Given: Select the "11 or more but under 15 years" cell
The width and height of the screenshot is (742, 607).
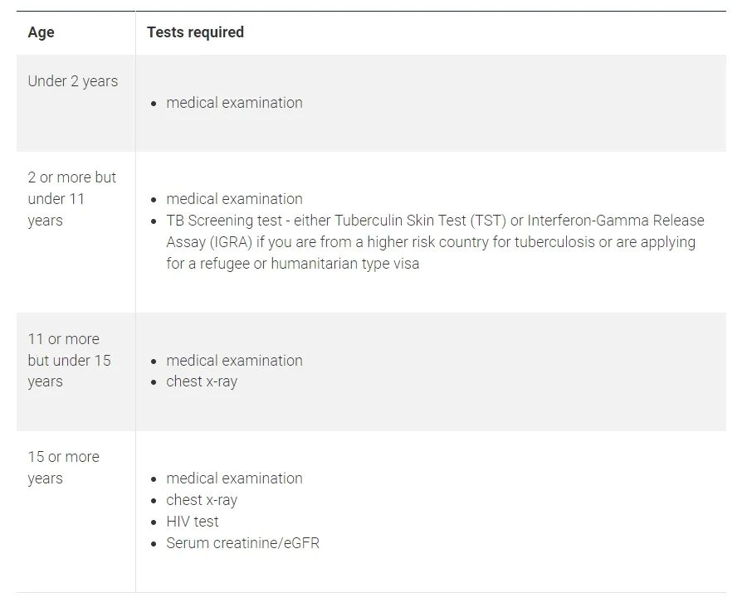Looking at the screenshot, I should 69,361.
